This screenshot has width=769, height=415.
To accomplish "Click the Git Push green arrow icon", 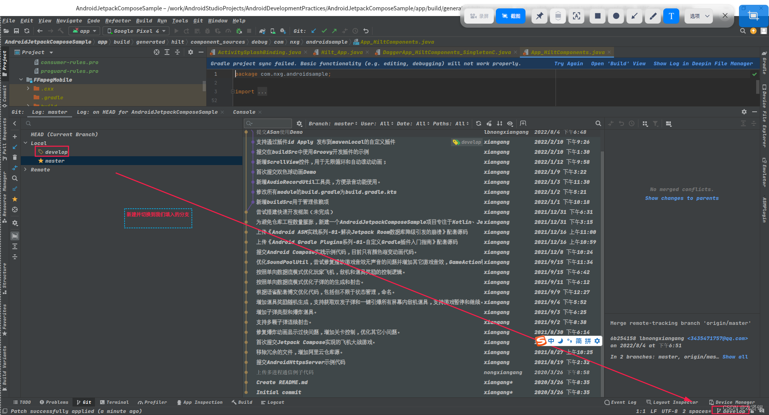I will (x=334, y=31).
